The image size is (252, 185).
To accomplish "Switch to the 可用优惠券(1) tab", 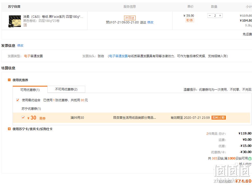I will 30,90.
